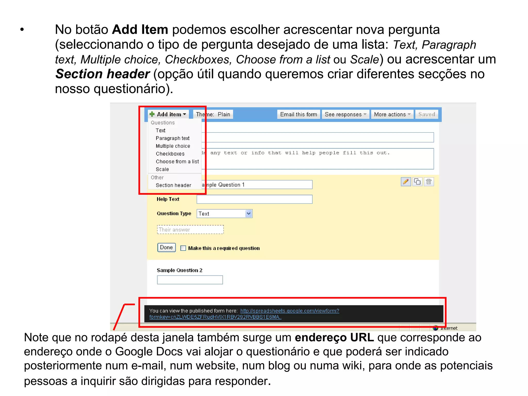Image resolution: width=528 pixels, height=396 pixels.
Task: Click the duplicate question icon
Action: (x=417, y=182)
